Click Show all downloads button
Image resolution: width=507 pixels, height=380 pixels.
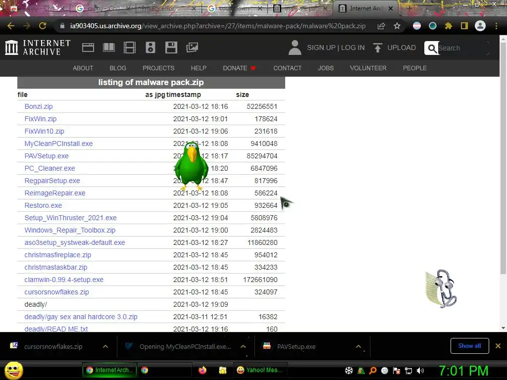(469, 346)
